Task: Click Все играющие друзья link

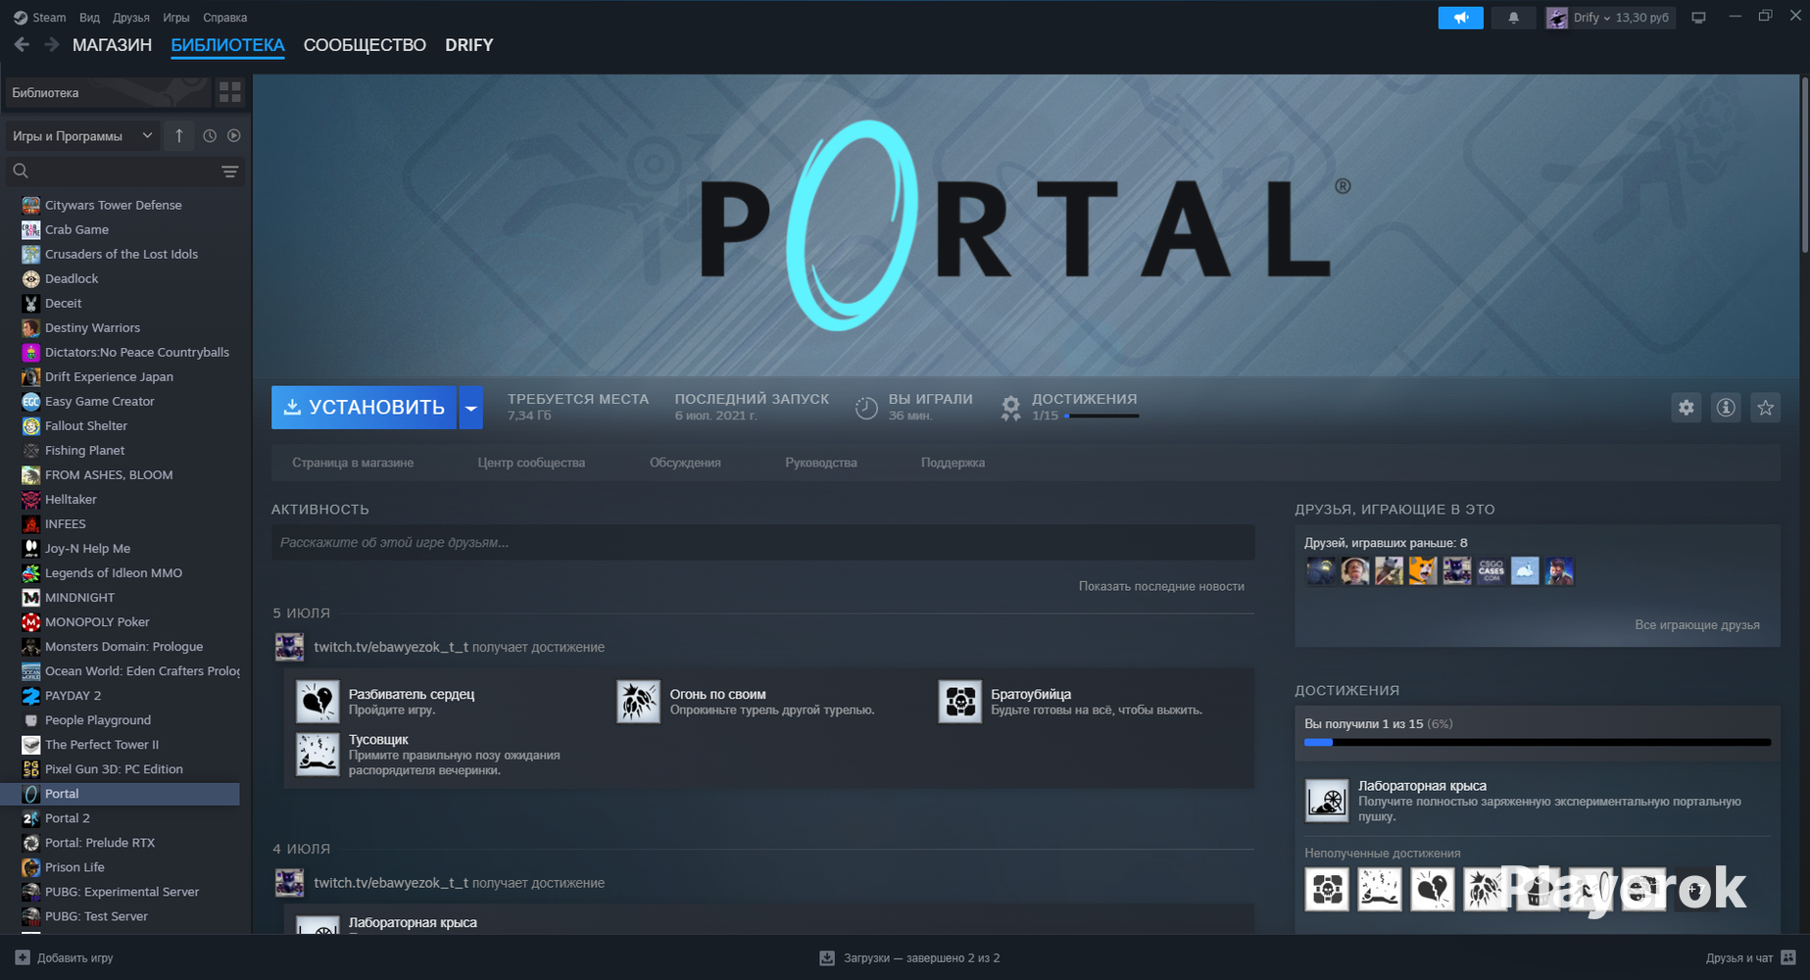Action: pos(1696,624)
